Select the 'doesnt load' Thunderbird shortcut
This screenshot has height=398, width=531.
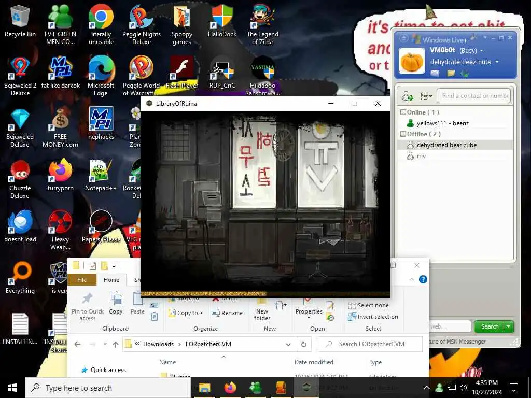tap(20, 226)
